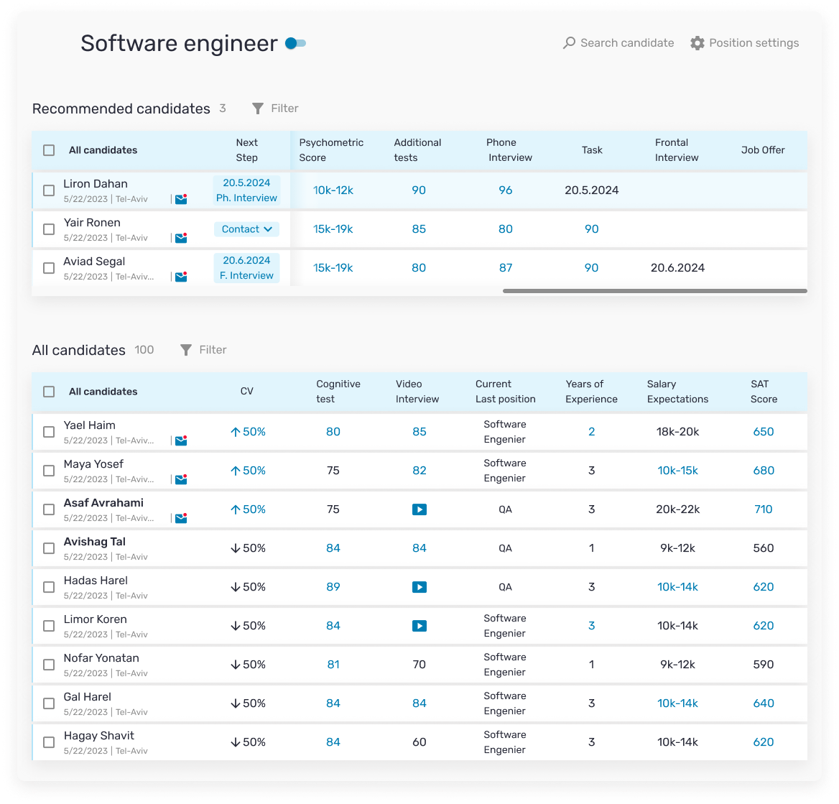Screen dimensions: 839x804
Task: Play Hadas Harel's video interview
Action: [419, 587]
